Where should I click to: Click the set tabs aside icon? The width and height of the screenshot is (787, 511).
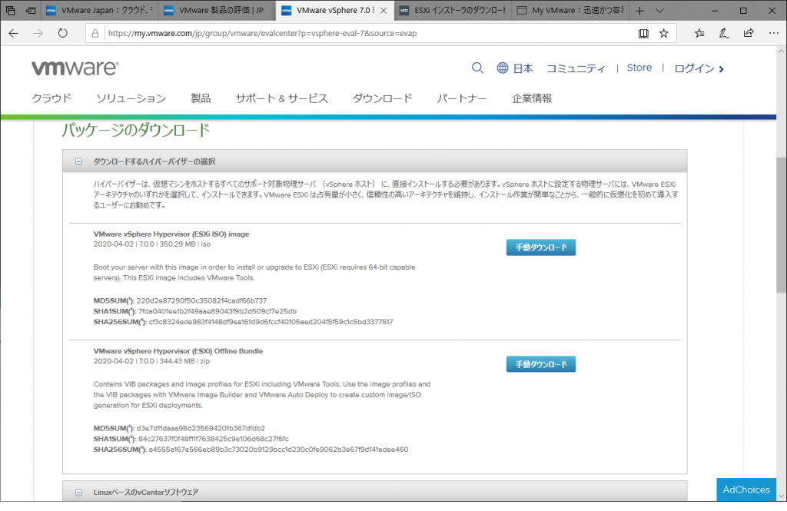[31, 10]
